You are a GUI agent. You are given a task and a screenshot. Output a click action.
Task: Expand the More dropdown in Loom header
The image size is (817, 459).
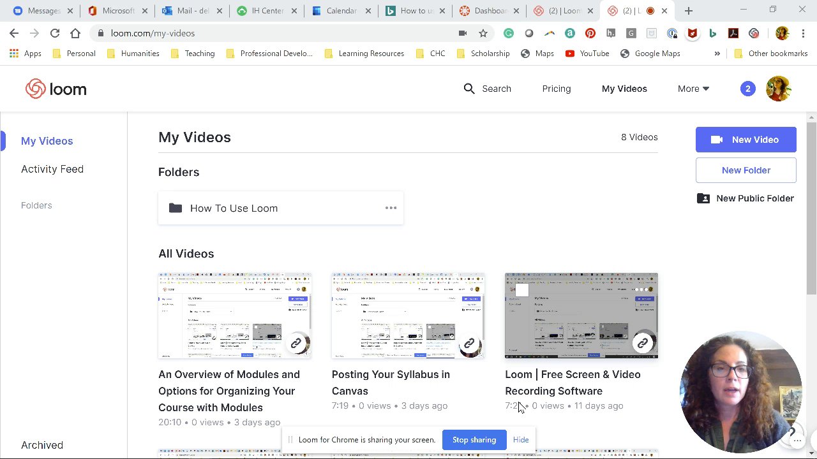(x=693, y=89)
